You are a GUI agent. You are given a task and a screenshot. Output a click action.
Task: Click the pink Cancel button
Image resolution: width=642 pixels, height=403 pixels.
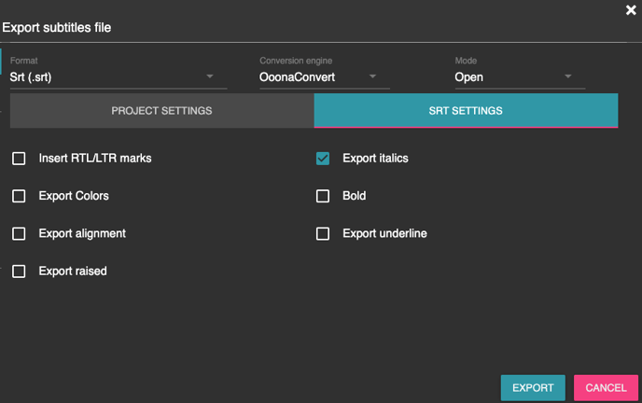tap(606, 387)
